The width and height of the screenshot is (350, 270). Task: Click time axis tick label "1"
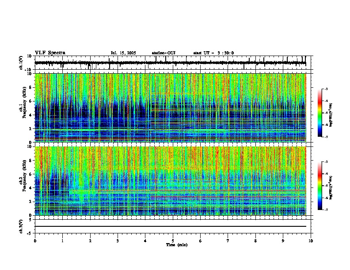click(62, 241)
